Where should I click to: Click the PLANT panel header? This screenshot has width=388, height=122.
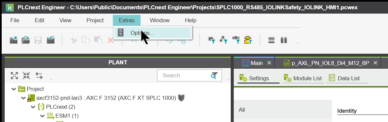tap(118, 62)
